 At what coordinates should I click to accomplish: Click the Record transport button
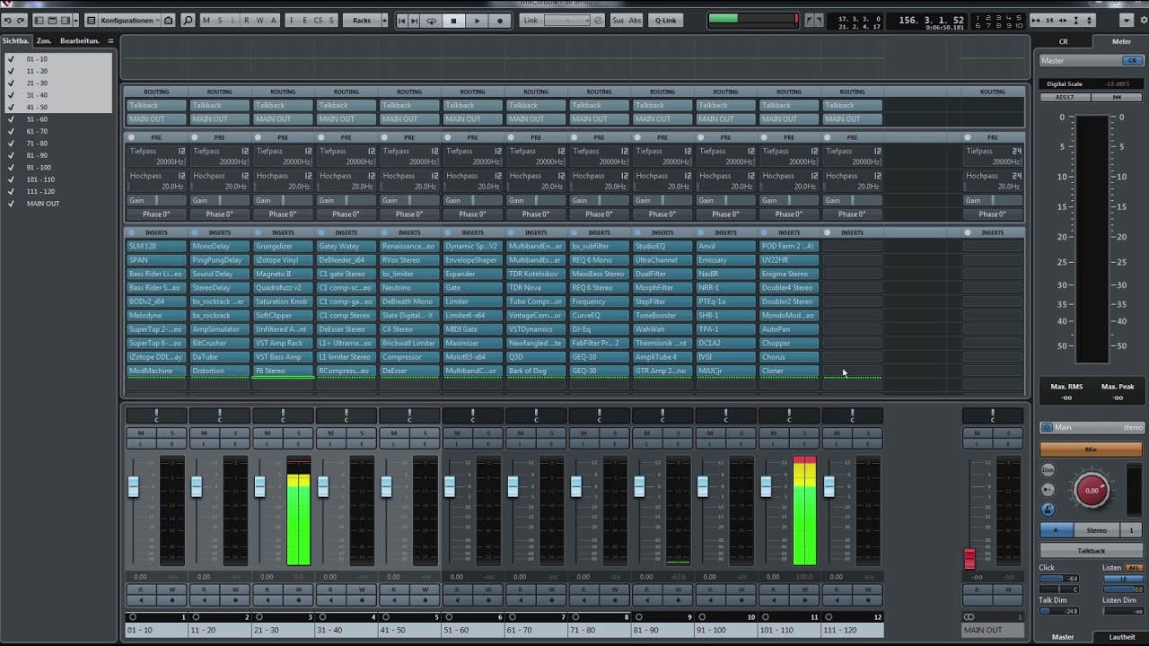click(500, 20)
